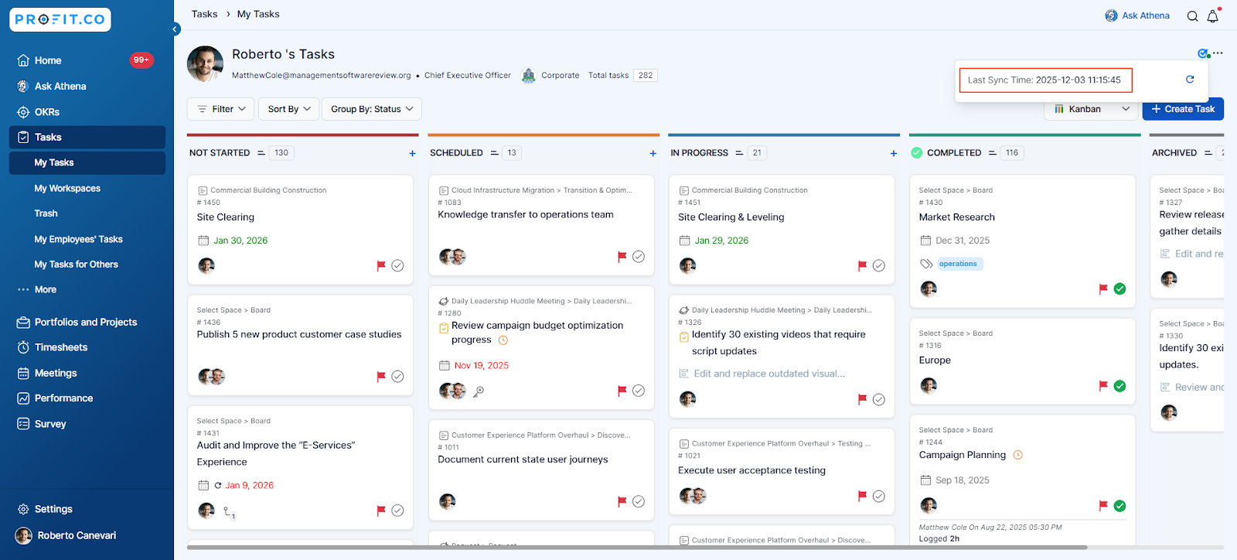
Task: Open the Group By: Status dropdown
Action: coord(372,109)
